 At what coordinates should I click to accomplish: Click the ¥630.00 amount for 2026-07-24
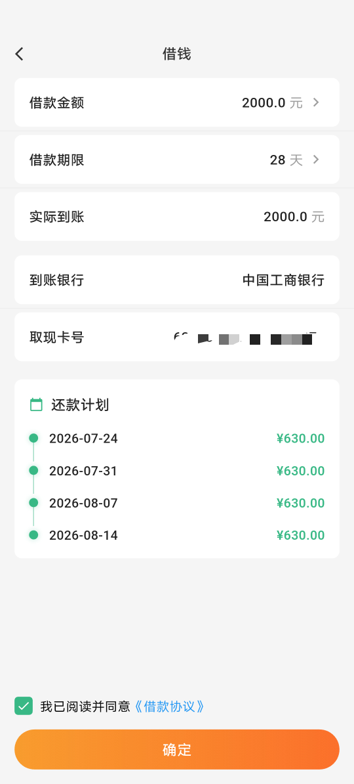301,439
